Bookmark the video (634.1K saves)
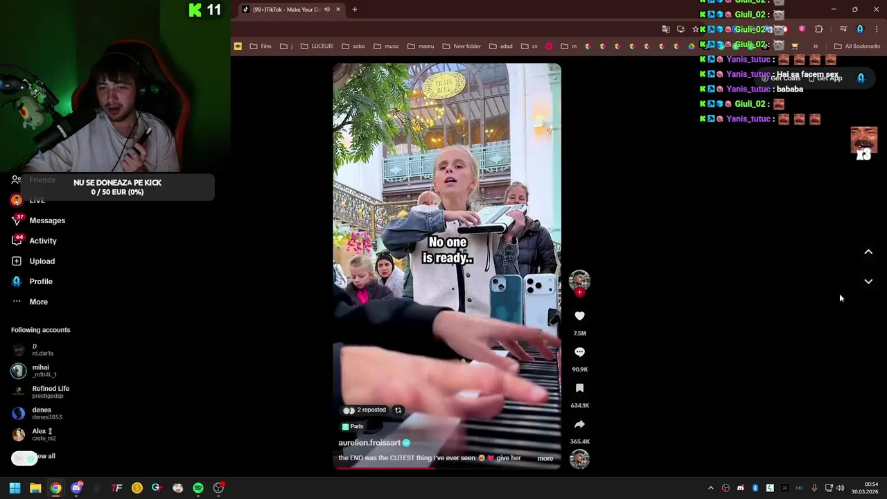This screenshot has width=887, height=499. tap(579, 388)
